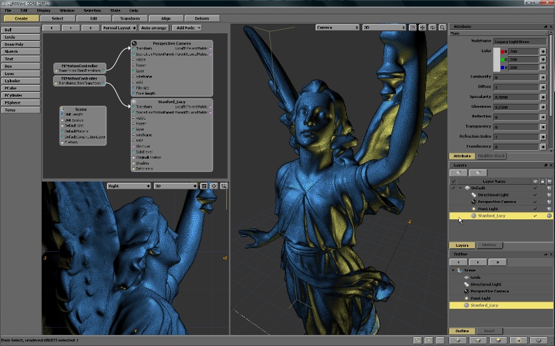Click the Perspective Camera icon in Layers list
The height and width of the screenshot is (346, 555).
[473, 202]
